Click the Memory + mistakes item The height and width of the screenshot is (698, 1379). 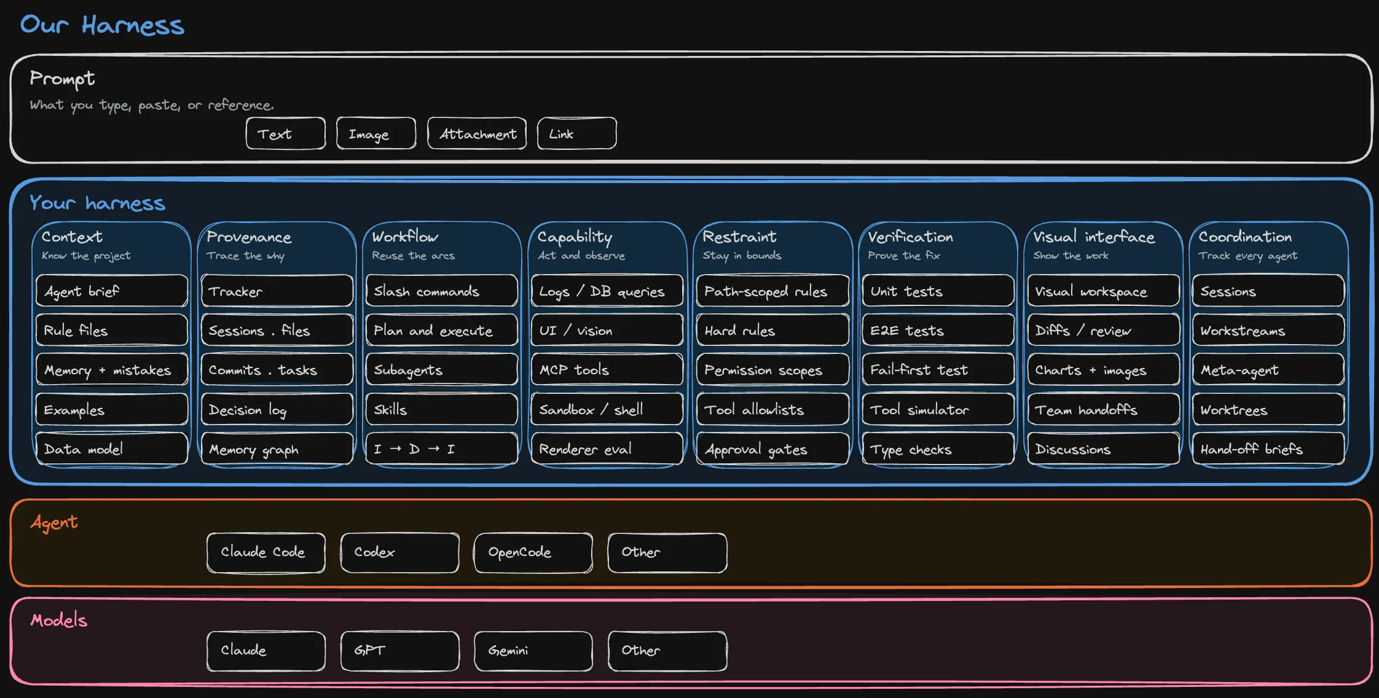coord(112,369)
